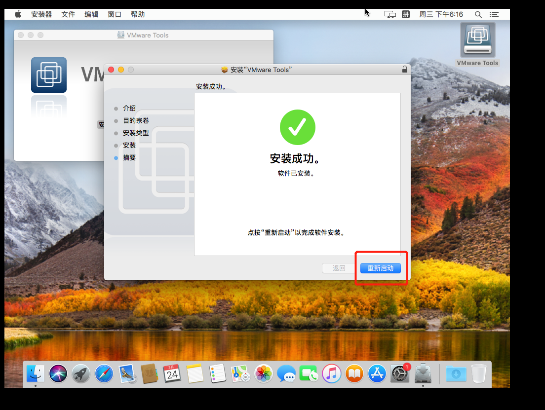The height and width of the screenshot is (410, 545).
Task: Open Finder from the Dock
Action: pos(36,374)
